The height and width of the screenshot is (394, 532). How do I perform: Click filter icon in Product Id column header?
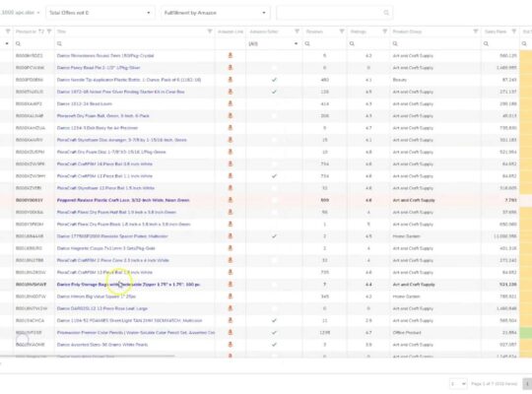[x=49, y=32]
